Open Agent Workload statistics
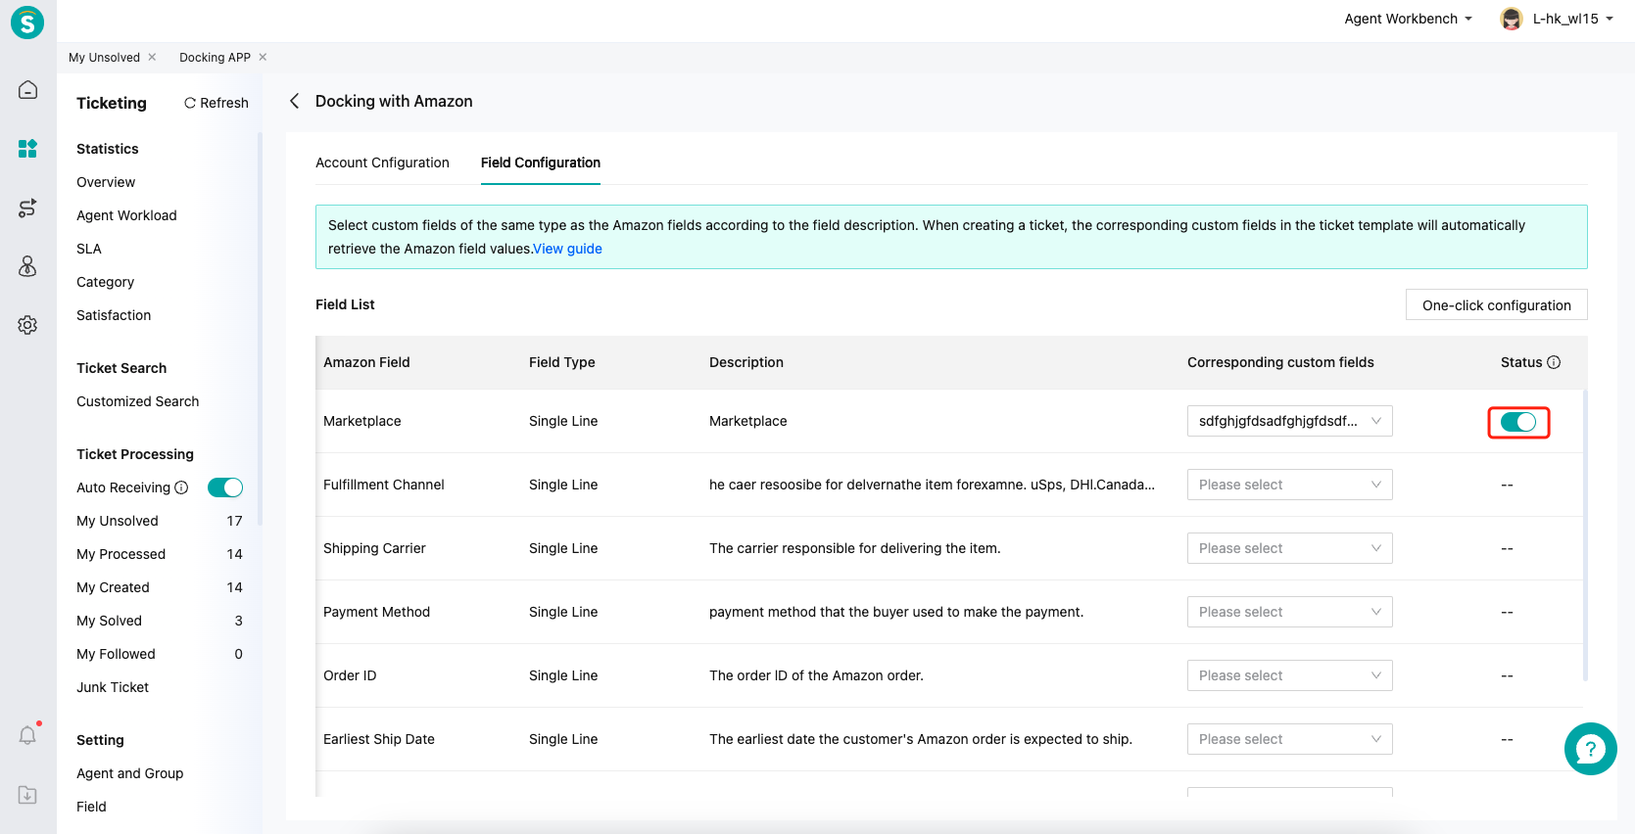1635x834 pixels. 126,215
